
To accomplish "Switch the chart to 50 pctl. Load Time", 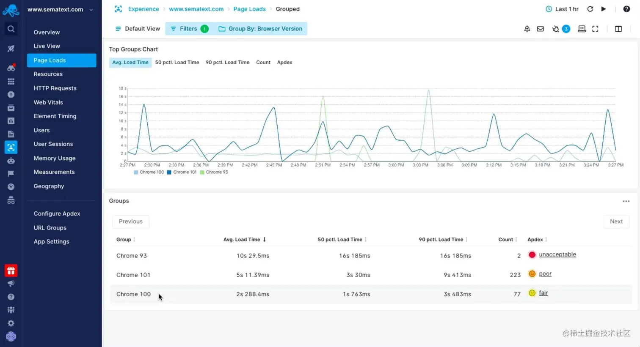I will pos(177,63).
